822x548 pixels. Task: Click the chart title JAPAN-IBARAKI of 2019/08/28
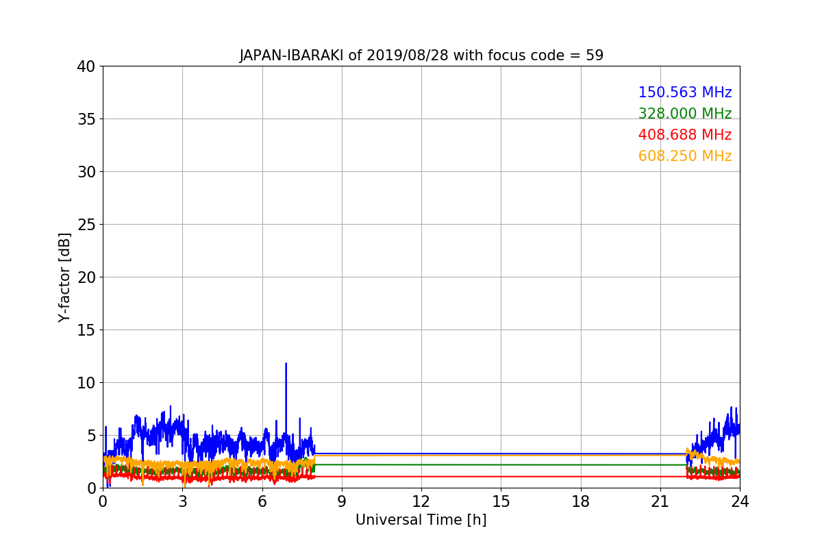(x=421, y=55)
